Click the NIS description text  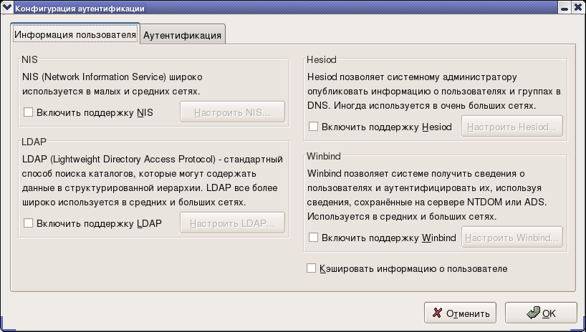pos(112,84)
